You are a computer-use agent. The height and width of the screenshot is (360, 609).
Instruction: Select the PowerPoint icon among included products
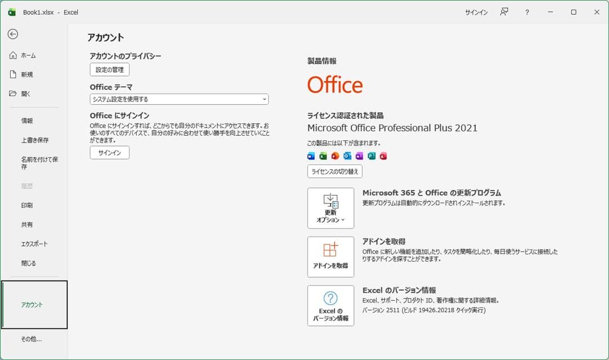tap(335, 155)
